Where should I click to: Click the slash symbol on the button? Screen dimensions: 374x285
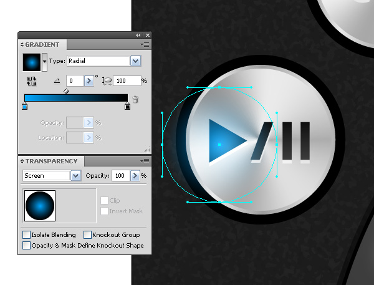tap(262, 141)
